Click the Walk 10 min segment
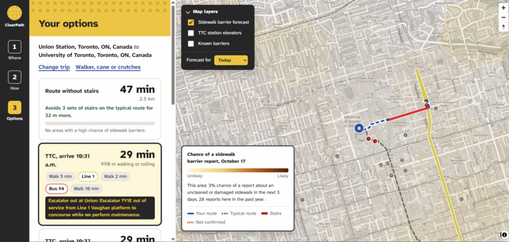 (86, 188)
